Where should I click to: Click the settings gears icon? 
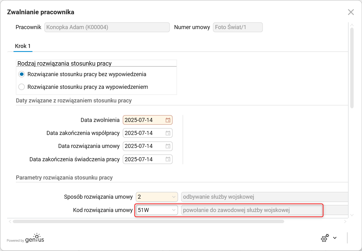324,238
